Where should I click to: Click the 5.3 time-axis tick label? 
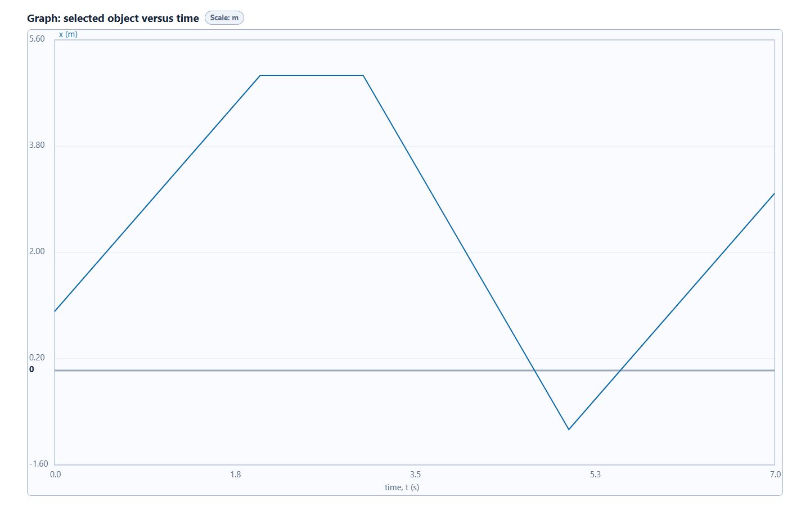click(595, 475)
